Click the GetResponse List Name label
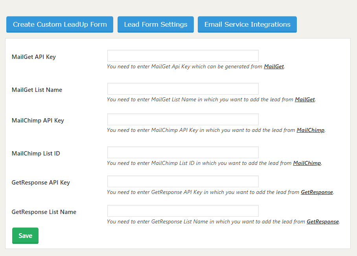This screenshot has width=357, height=256. tap(44, 212)
